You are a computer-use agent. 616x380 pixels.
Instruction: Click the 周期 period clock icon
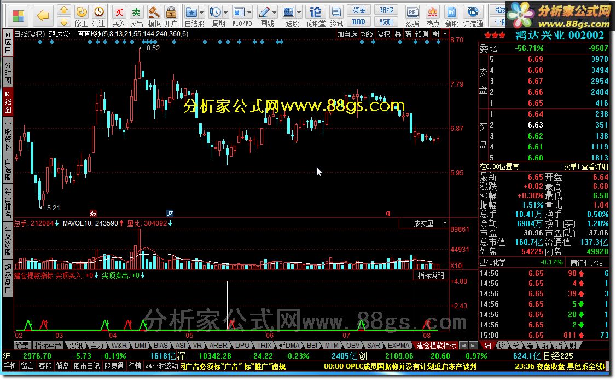tap(216, 12)
